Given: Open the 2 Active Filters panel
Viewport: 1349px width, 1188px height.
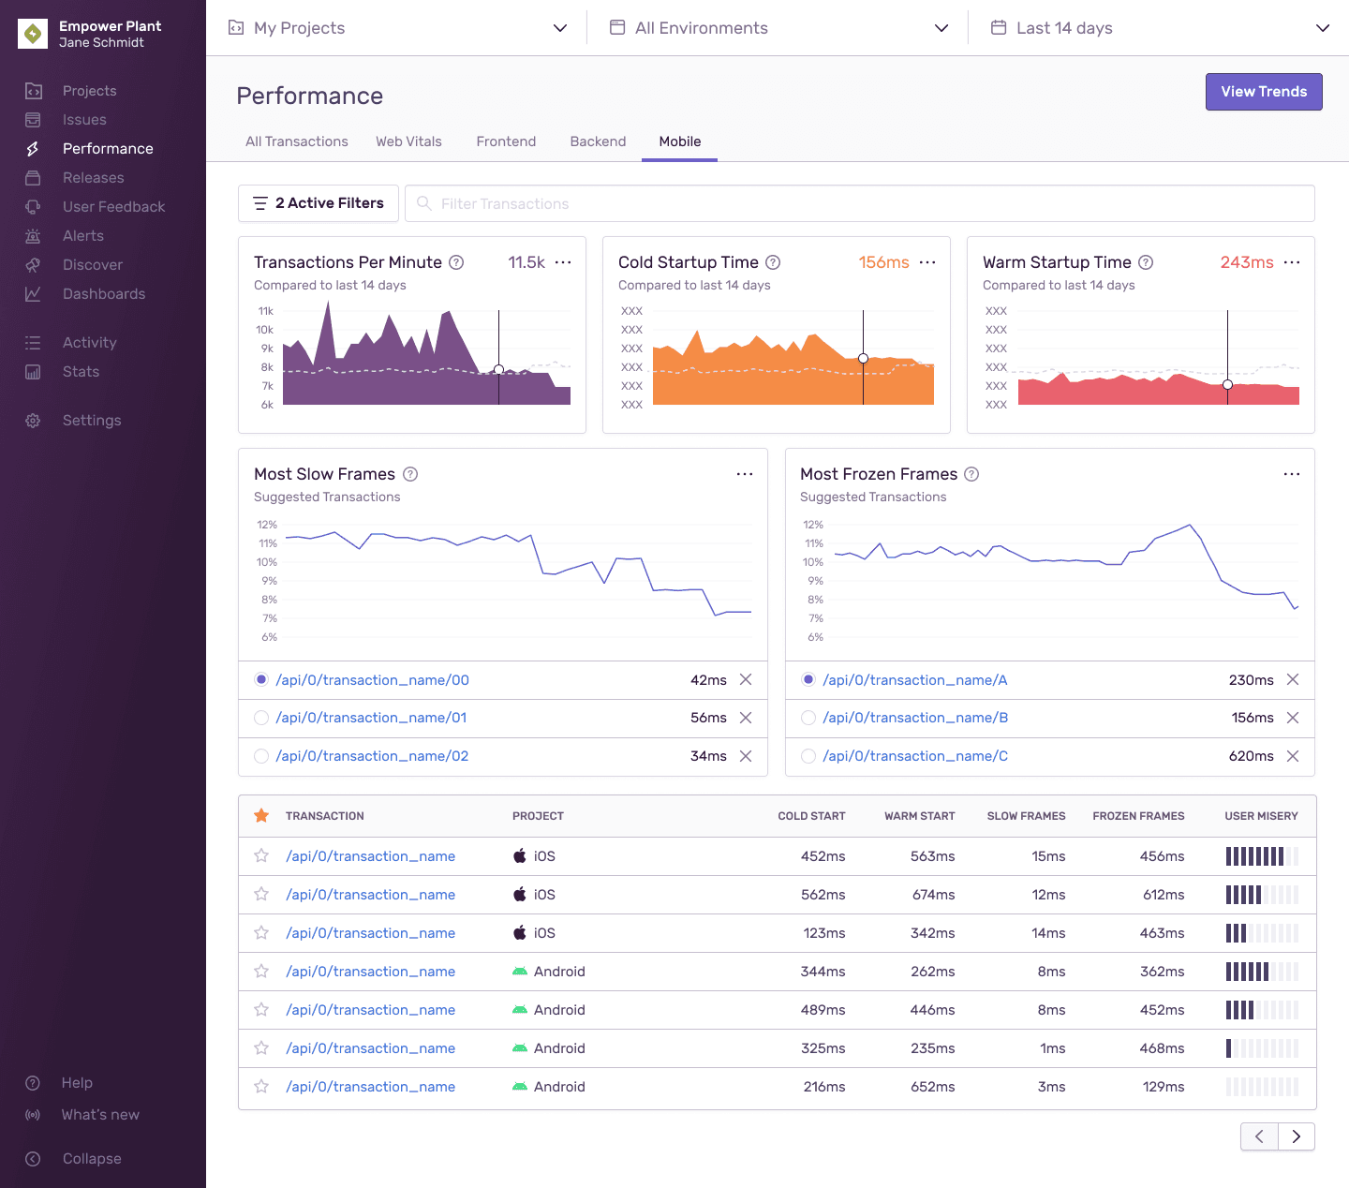Looking at the screenshot, I should [318, 203].
